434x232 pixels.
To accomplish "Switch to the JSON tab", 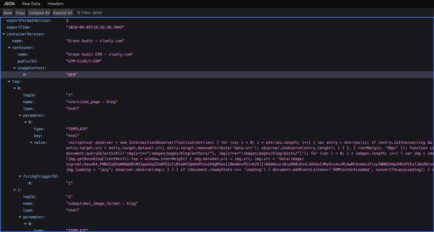I will 9,4.
